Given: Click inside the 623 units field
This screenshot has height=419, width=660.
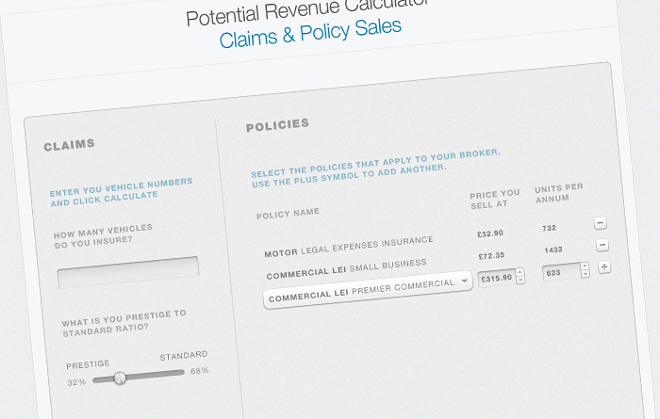Looking at the screenshot, I should 562,272.
